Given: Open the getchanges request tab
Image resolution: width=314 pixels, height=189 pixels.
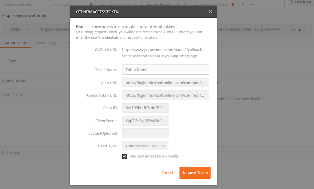Looking at the screenshot, I should [72, 4].
